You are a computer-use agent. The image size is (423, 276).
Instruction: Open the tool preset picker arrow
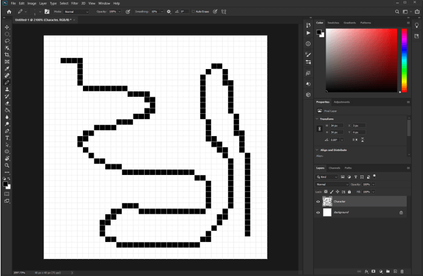click(25, 11)
